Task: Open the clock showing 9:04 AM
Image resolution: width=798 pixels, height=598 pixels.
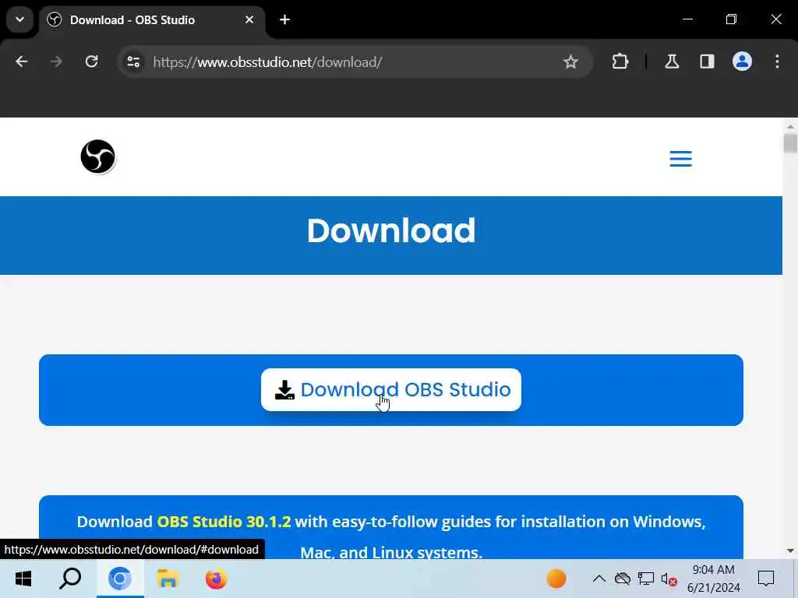Action: pos(714,579)
